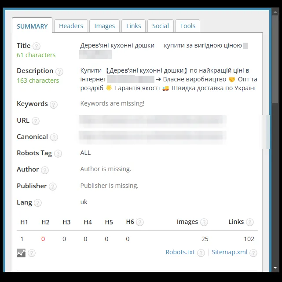Click the help icon beside Author

tap(45, 170)
